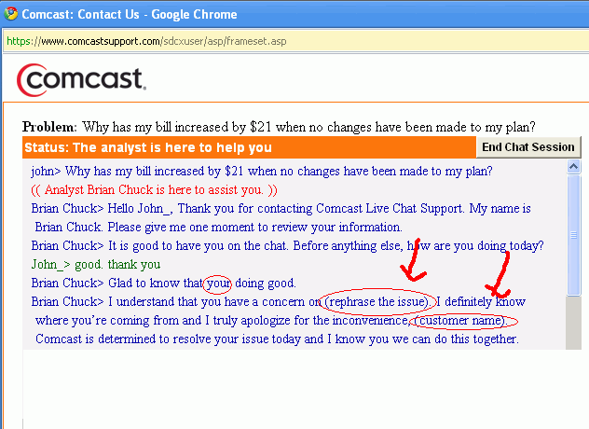The width and height of the screenshot is (589, 429).
Task: Click the red 'Analyst Brian Chuck is here' message
Action: pos(154,189)
